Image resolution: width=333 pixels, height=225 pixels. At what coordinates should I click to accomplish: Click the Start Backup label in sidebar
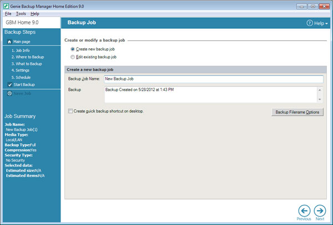click(24, 85)
